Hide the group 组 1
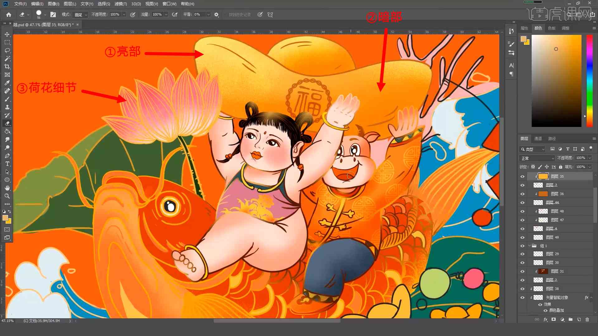The width and height of the screenshot is (598, 336). click(x=522, y=246)
